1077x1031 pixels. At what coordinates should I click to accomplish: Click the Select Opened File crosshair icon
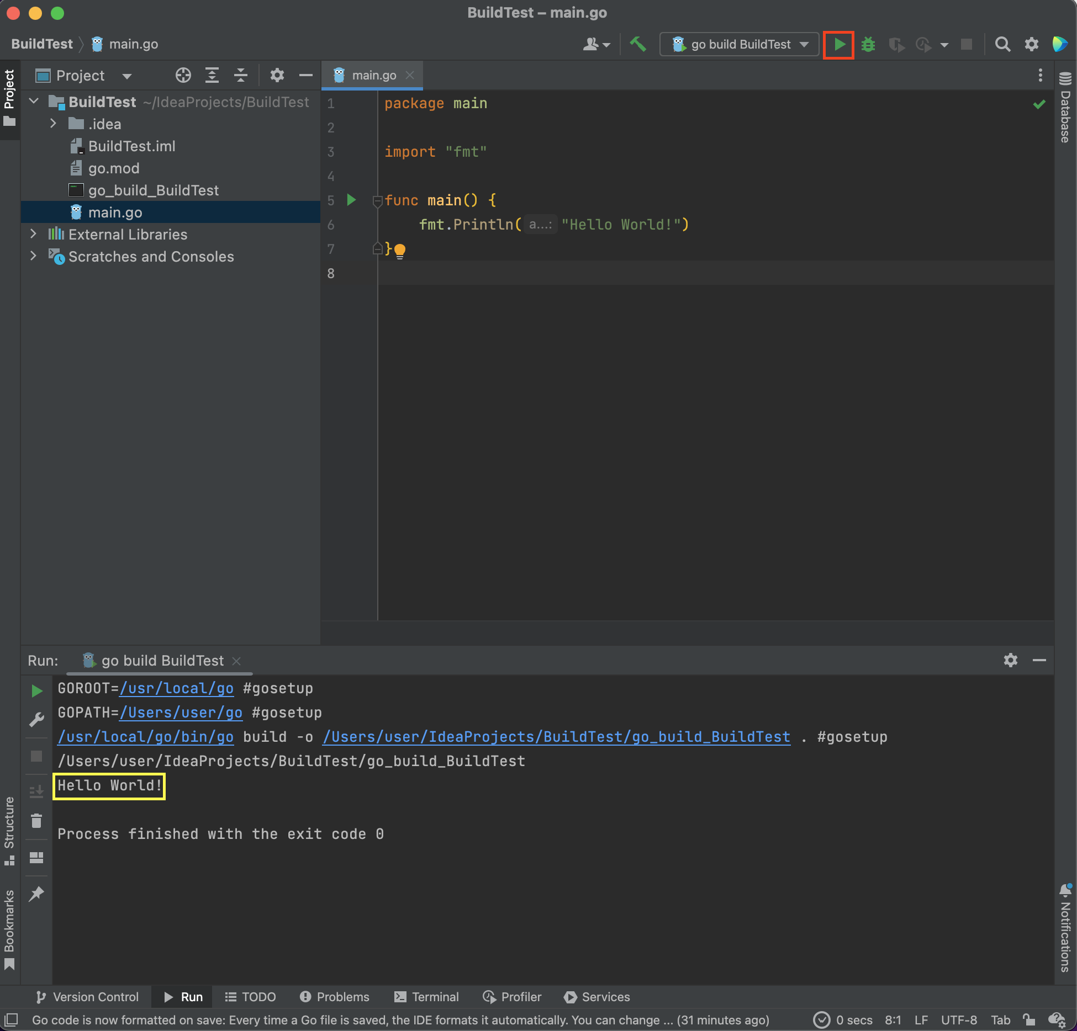(x=183, y=76)
